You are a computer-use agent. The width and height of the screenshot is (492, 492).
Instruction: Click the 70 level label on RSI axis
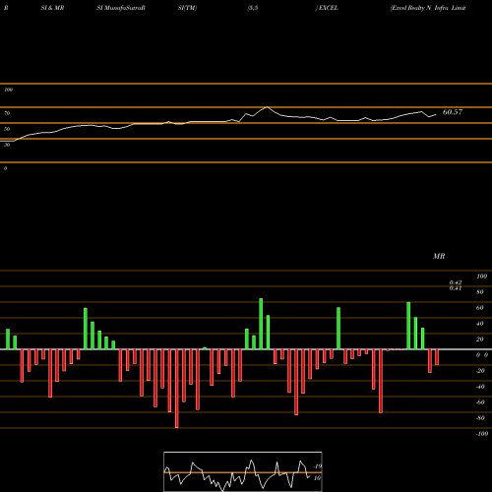tap(7, 113)
